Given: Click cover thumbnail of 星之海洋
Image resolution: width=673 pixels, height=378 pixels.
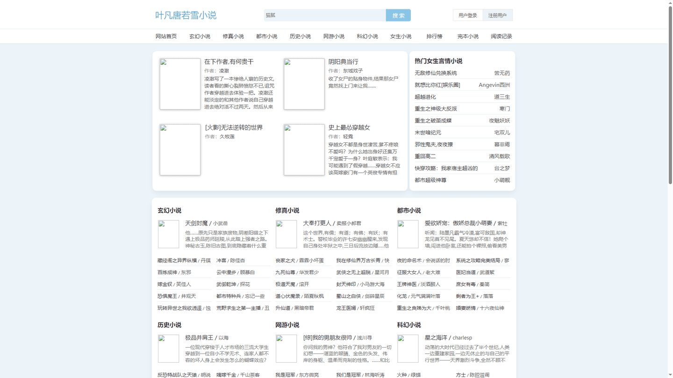Looking at the screenshot, I should pos(408,349).
